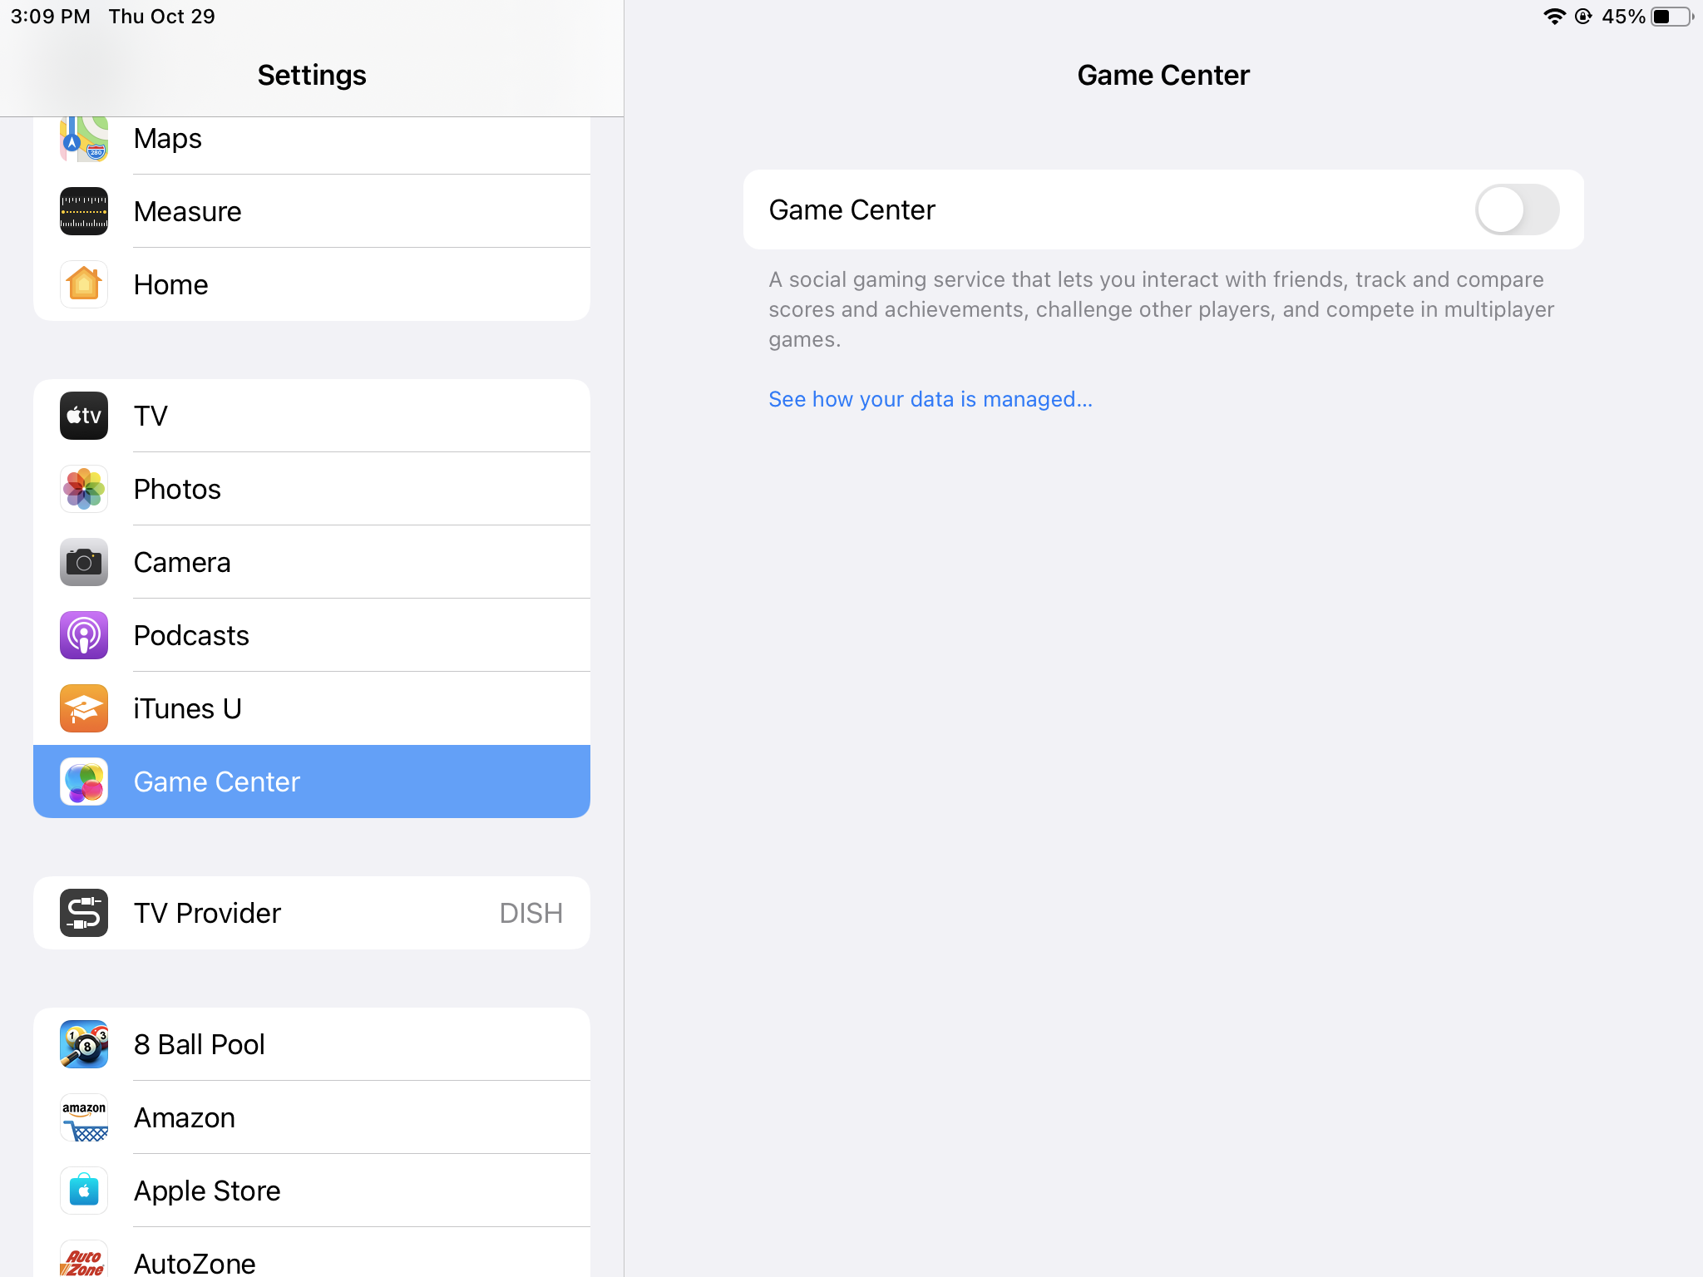Open TV Provider DISH setting

pyautogui.click(x=312, y=913)
